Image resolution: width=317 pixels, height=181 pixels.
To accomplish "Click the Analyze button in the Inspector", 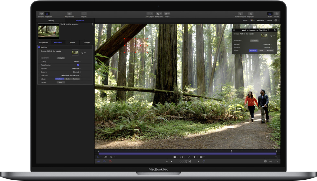I will tap(61, 58).
